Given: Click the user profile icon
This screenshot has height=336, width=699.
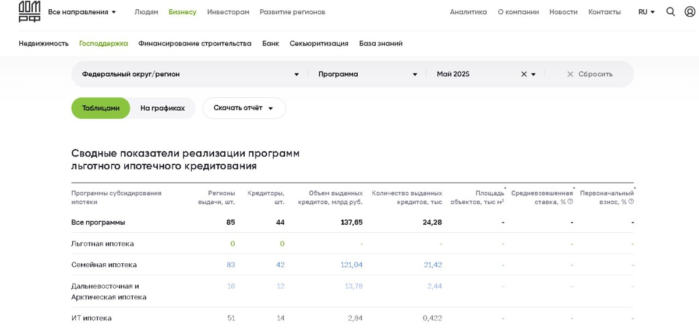Looking at the screenshot, I should 690,12.
